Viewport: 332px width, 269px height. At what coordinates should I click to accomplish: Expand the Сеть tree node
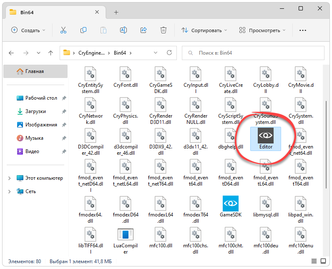(10, 191)
